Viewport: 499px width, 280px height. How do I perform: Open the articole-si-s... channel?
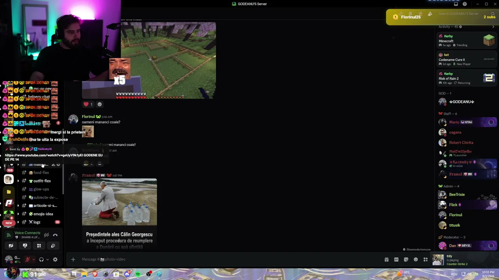tap(41, 206)
